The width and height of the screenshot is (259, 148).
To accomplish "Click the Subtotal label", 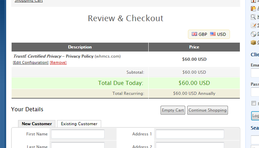I will [x=135, y=72].
